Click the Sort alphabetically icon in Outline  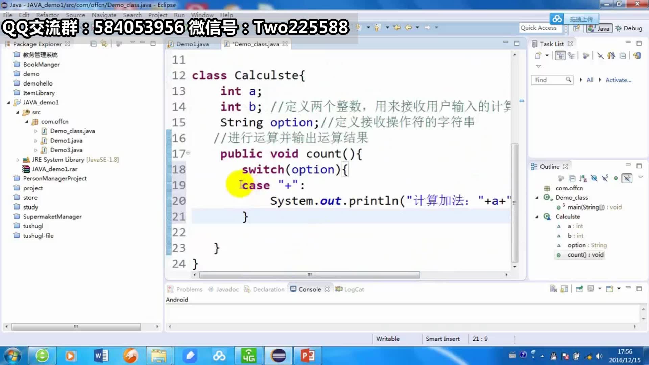[x=583, y=178]
